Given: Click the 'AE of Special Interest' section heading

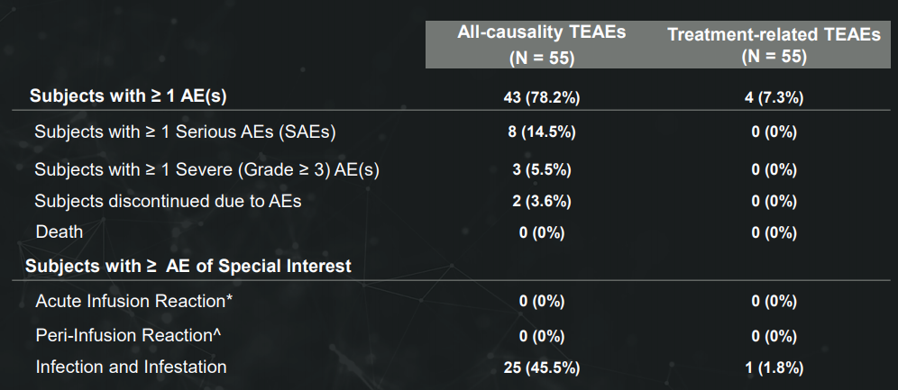Looking at the screenshot, I should click(188, 266).
